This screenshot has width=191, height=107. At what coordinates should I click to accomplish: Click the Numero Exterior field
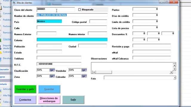coord(47,34)
